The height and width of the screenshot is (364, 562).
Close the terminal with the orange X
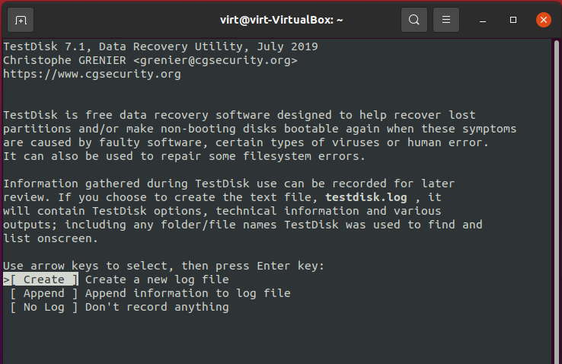point(544,20)
